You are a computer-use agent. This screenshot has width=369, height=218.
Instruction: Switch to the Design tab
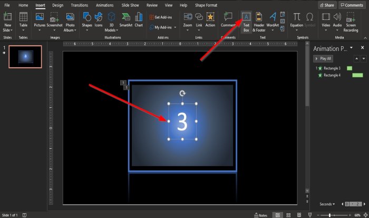click(x=57, y=5)
